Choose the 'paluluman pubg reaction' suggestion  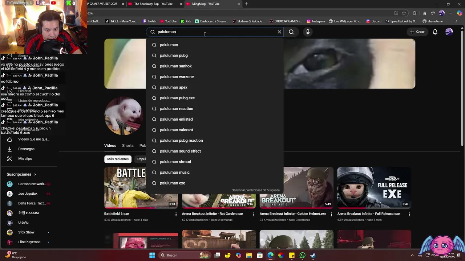(x=215, y=141)
